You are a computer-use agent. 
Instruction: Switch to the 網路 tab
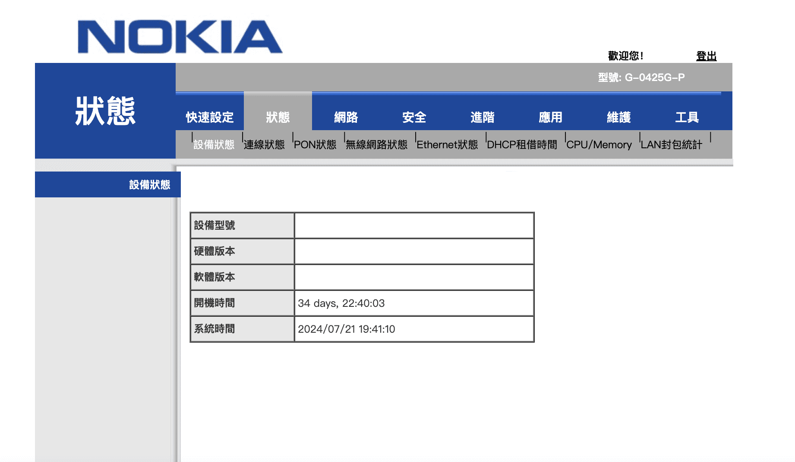(x=346, y=117)
